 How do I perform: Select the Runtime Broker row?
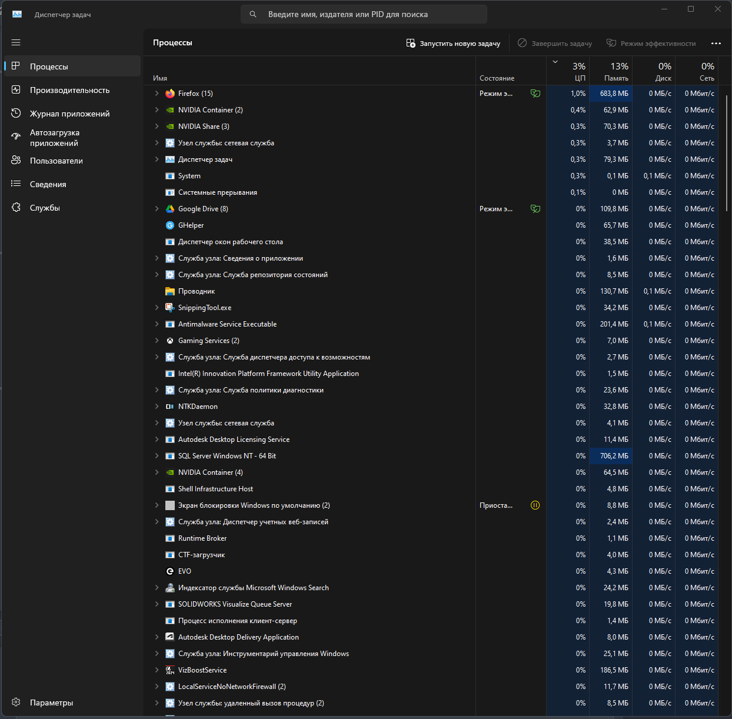[x=431, y=538]
